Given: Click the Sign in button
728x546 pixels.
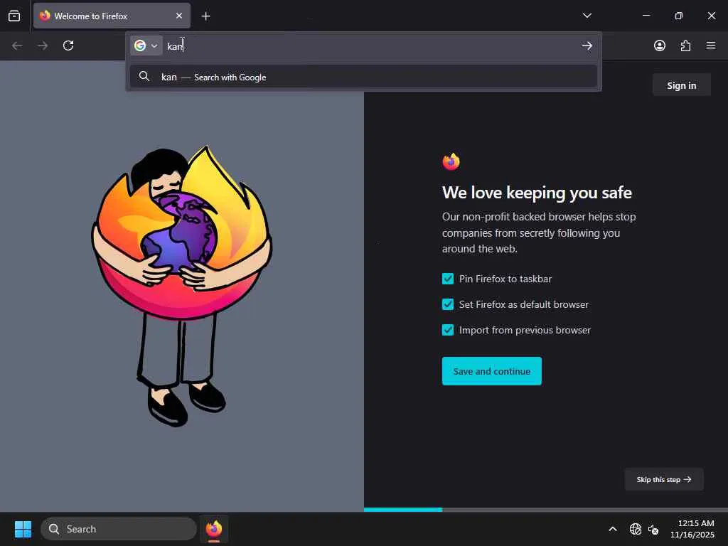Looking at the screenshot, I should click(x=681, y=85).
